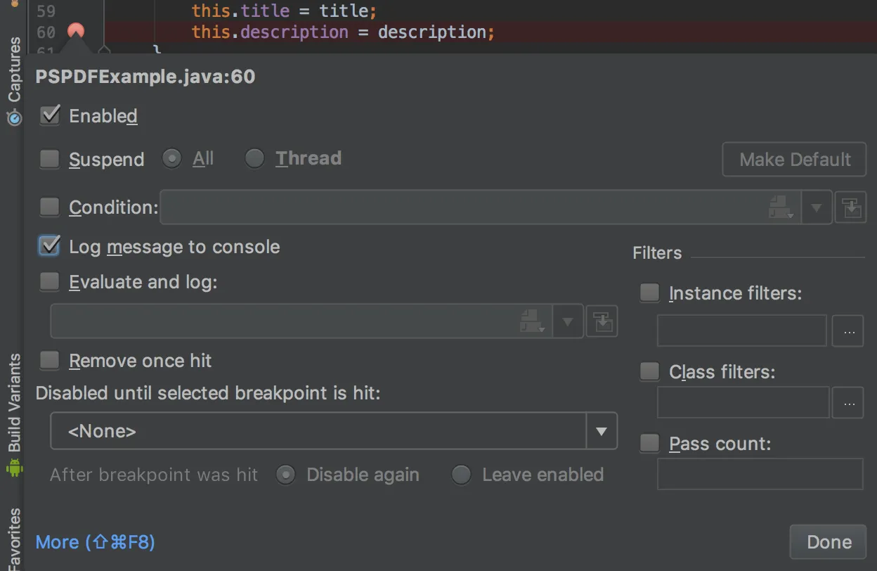This screenshot has width=877, height=571.
Task: Check the Remove once hit option
Action: (x=50, y=360)
